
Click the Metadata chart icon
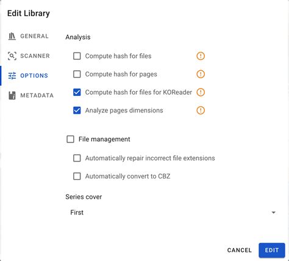pyautogui.click(x=12, y=95)
